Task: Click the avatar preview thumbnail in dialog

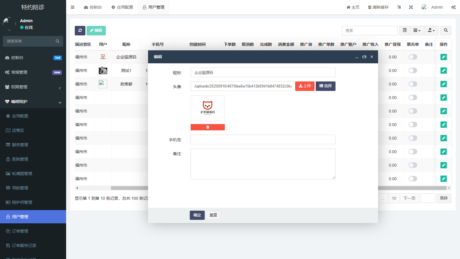Action: [208, 108]
